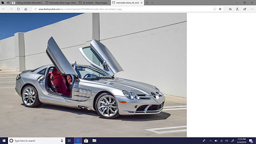
Task: Open File Explorer from taskbar
Action: tap(94, 140)
